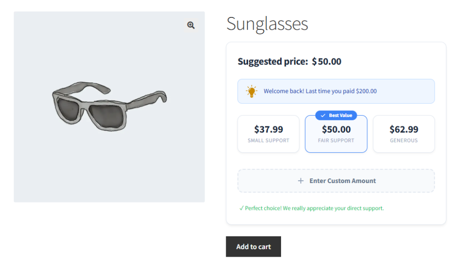Viewport: 462px width, 267px height.
Task: Click the $50.00 amount beside Suggested price
Action: [326, 61]
